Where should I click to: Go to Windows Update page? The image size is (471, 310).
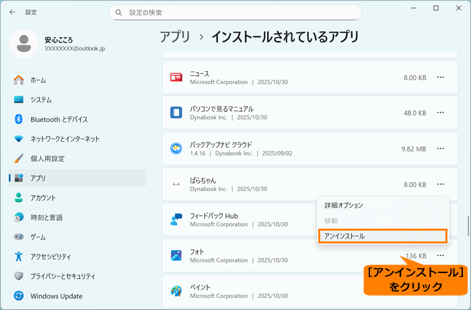coord(77,296)
